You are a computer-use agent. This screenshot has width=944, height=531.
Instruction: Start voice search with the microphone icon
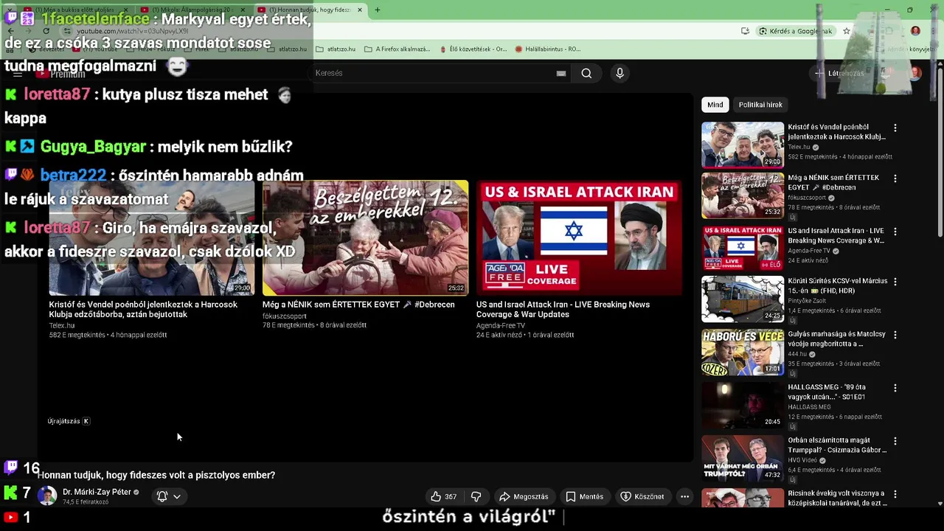[619, 73]
